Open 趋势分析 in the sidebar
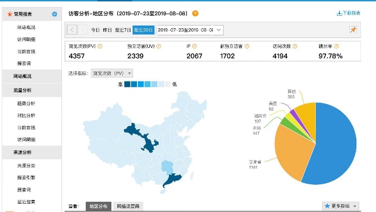Image resolution: width=376 pixels, height=212 pixels. pyautogui.click(x=26, y=103)
